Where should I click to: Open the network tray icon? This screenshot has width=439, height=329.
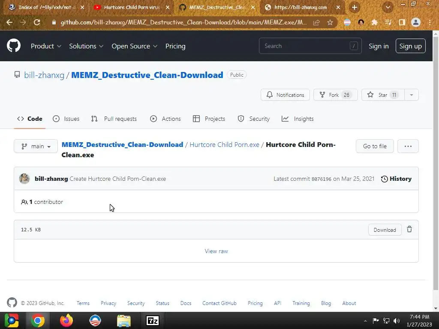click(386, 321)
